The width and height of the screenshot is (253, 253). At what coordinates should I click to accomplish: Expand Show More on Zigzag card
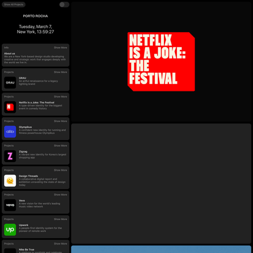point(60,146)
